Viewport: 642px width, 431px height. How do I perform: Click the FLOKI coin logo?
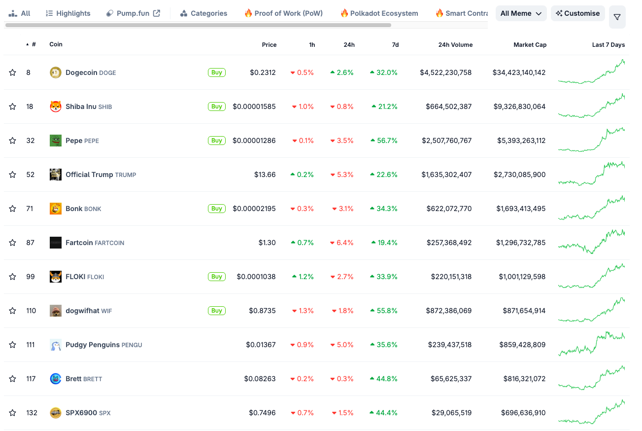[56, 277]
